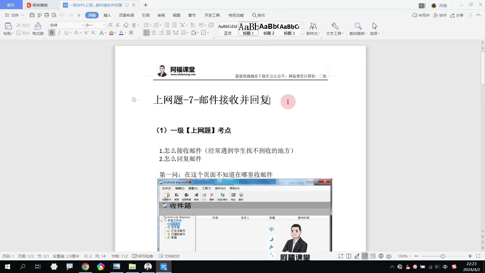The width and height of the screenshot is (485, 273).
Task: Open Chrome from the Windows taskbar
Action: [85, 267]
